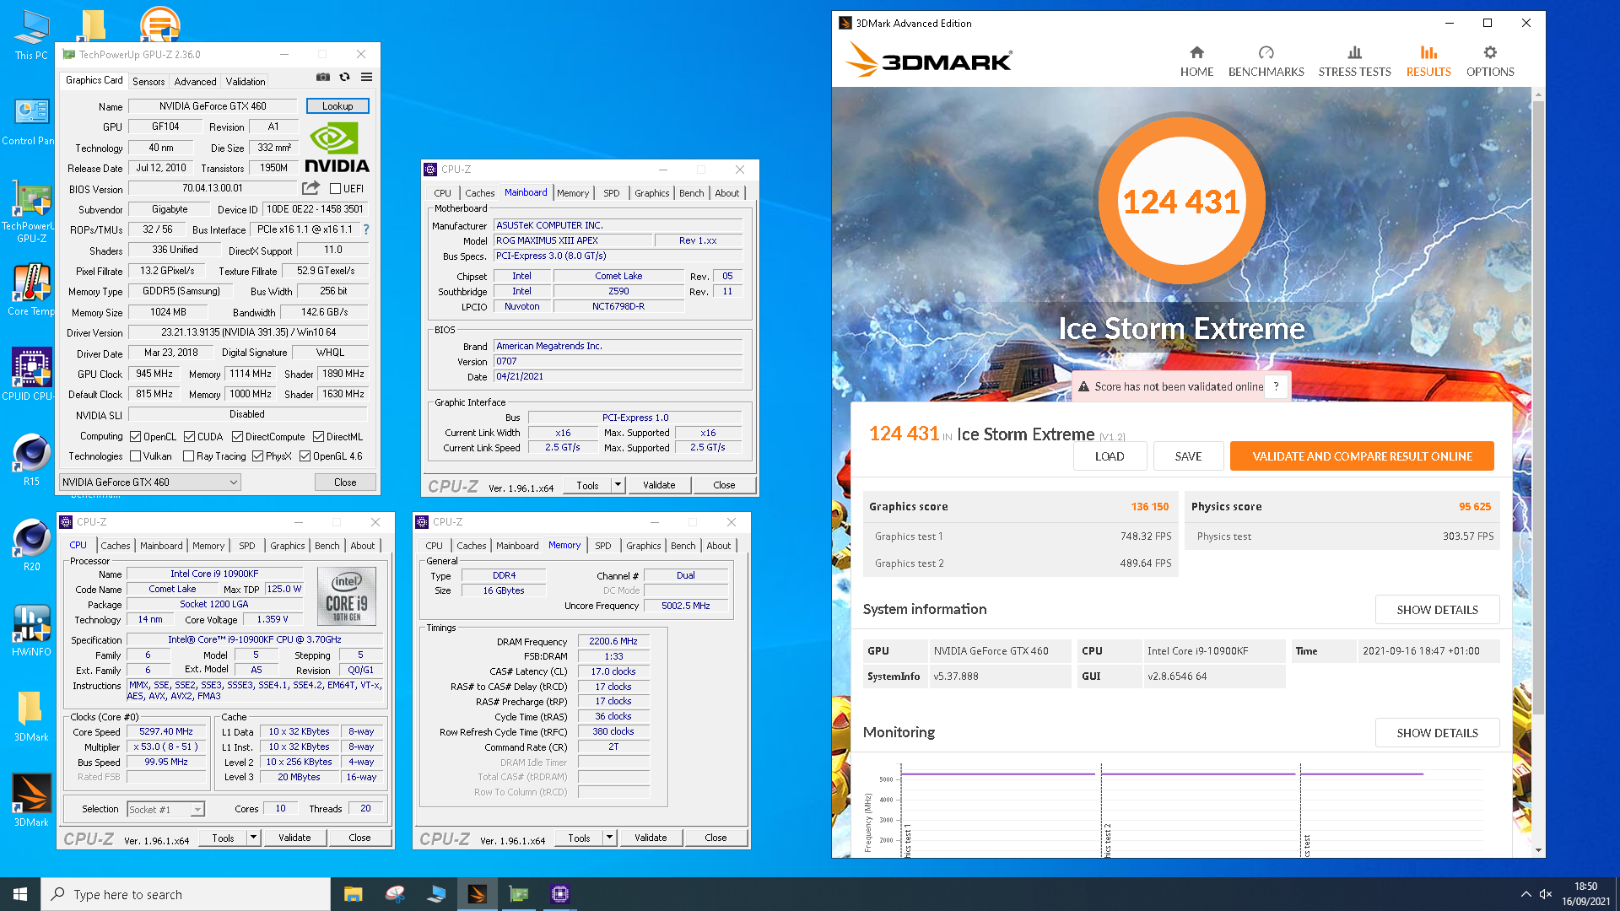Viewport: 1620px width, 911px height.
Task: Show hidden icons chevron in system tray
Action: [1525, 894]
